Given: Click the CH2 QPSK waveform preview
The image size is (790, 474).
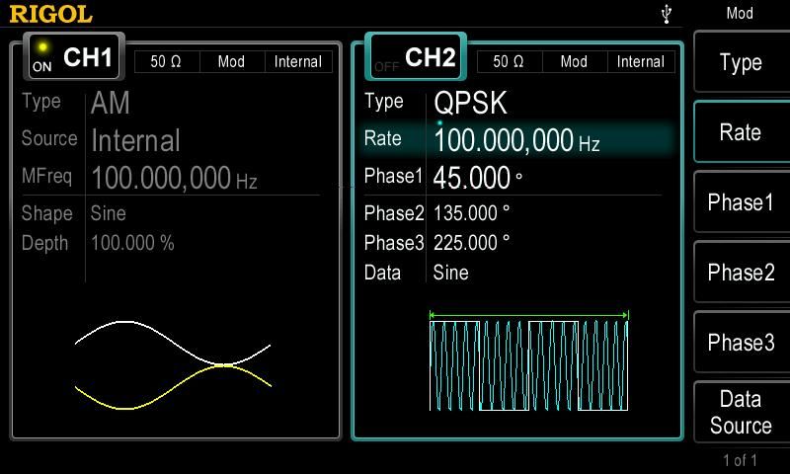Looking at the screenshot, I should click(x=528, y=361).
